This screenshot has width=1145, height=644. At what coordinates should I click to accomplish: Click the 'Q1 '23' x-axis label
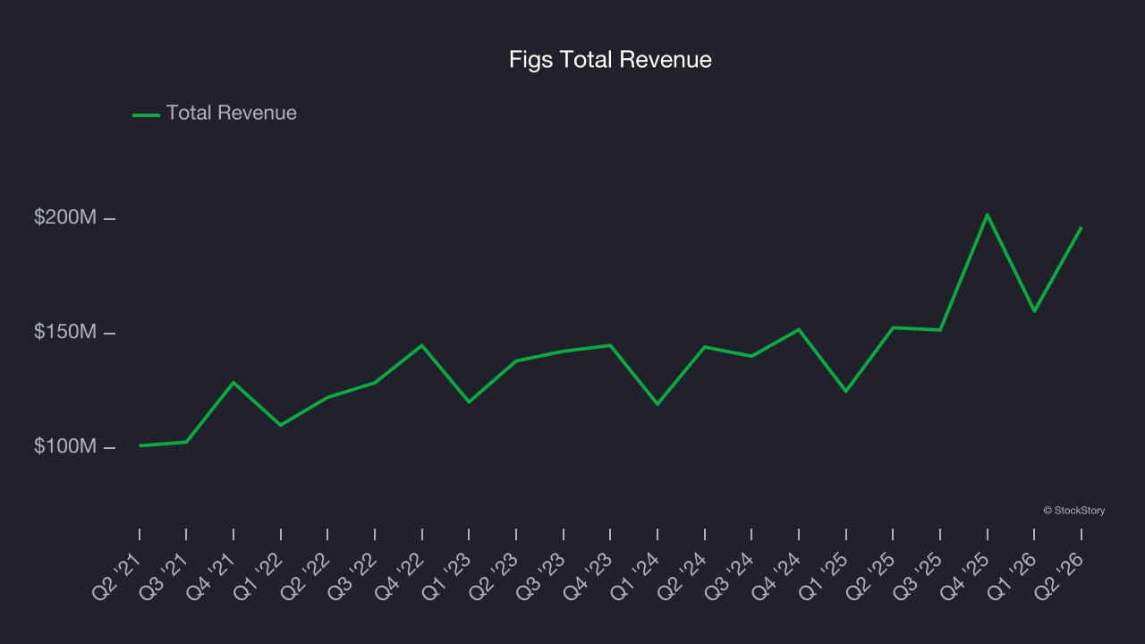point(448,576)
